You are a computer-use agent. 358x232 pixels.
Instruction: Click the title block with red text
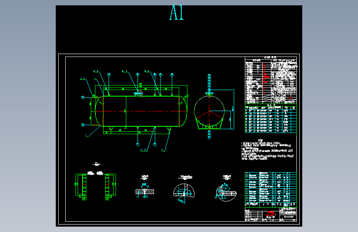271,214
